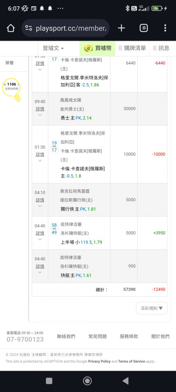Open the 曾璿文 user dropdown

(53, 48)
